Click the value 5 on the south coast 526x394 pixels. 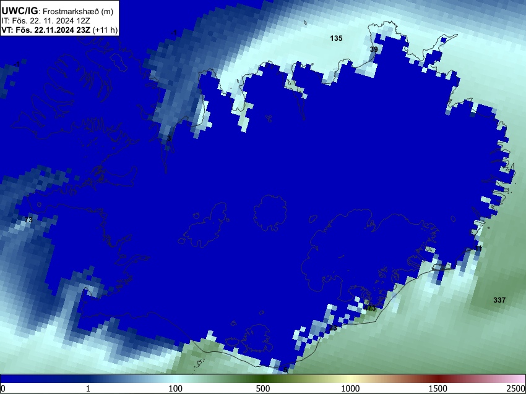[285, 370]
